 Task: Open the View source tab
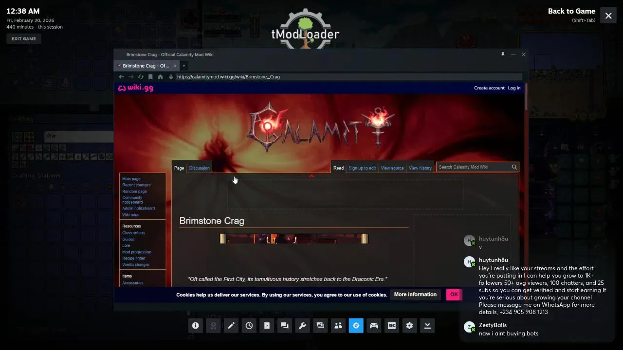tap(392, 168)
